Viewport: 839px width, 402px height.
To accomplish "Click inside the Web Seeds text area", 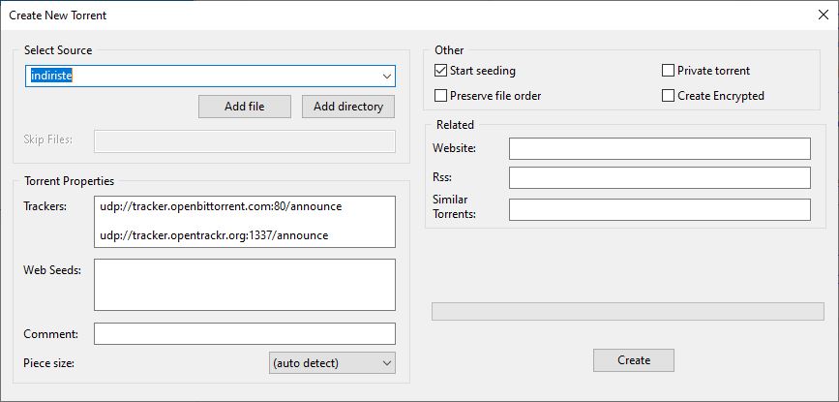I will [245, 285].
